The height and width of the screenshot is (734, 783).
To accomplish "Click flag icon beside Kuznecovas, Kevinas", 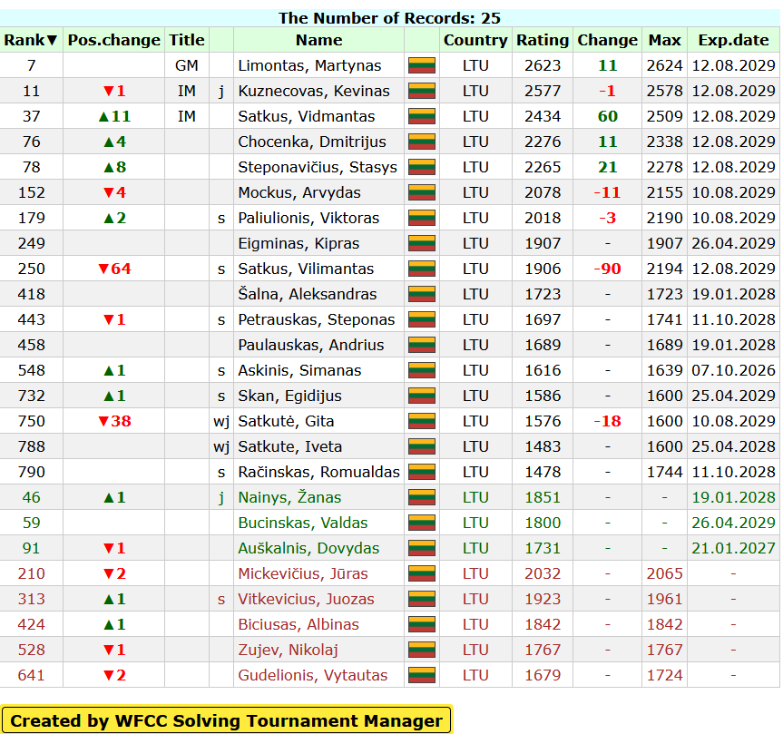I will point(422,91).
